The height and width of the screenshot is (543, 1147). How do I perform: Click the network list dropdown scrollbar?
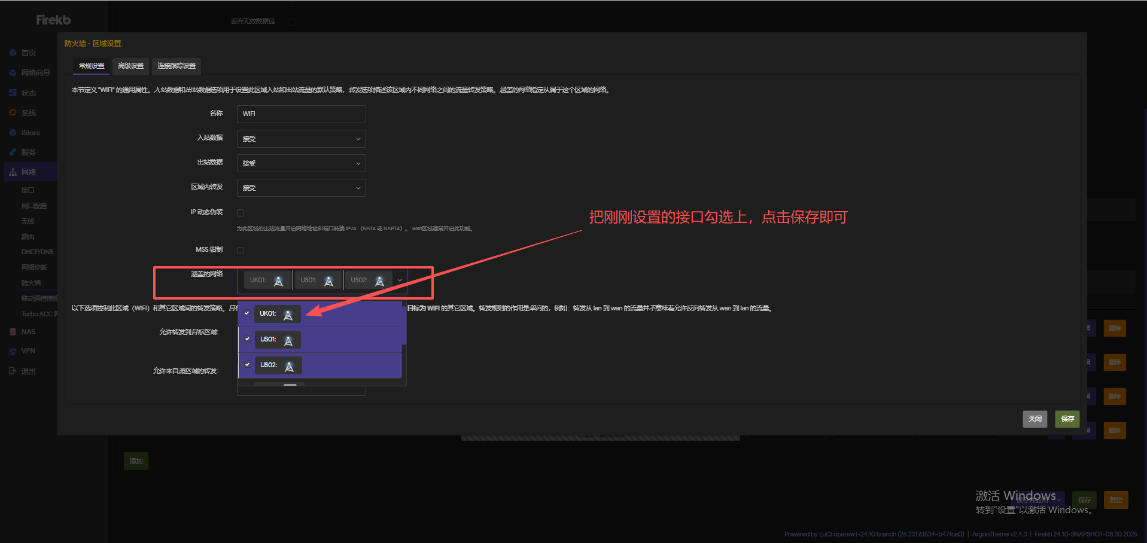[x=404, y=326]
